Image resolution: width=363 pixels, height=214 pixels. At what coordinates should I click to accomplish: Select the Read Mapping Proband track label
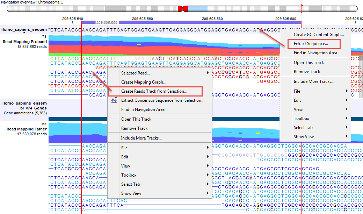pos(24,42)
